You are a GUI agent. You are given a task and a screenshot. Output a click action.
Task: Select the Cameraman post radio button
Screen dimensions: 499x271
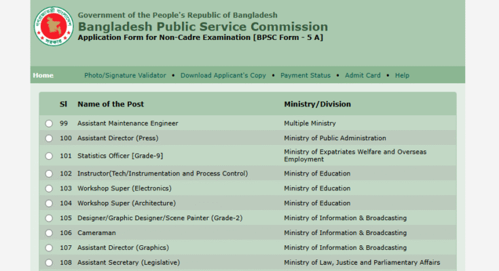(49, 233)
